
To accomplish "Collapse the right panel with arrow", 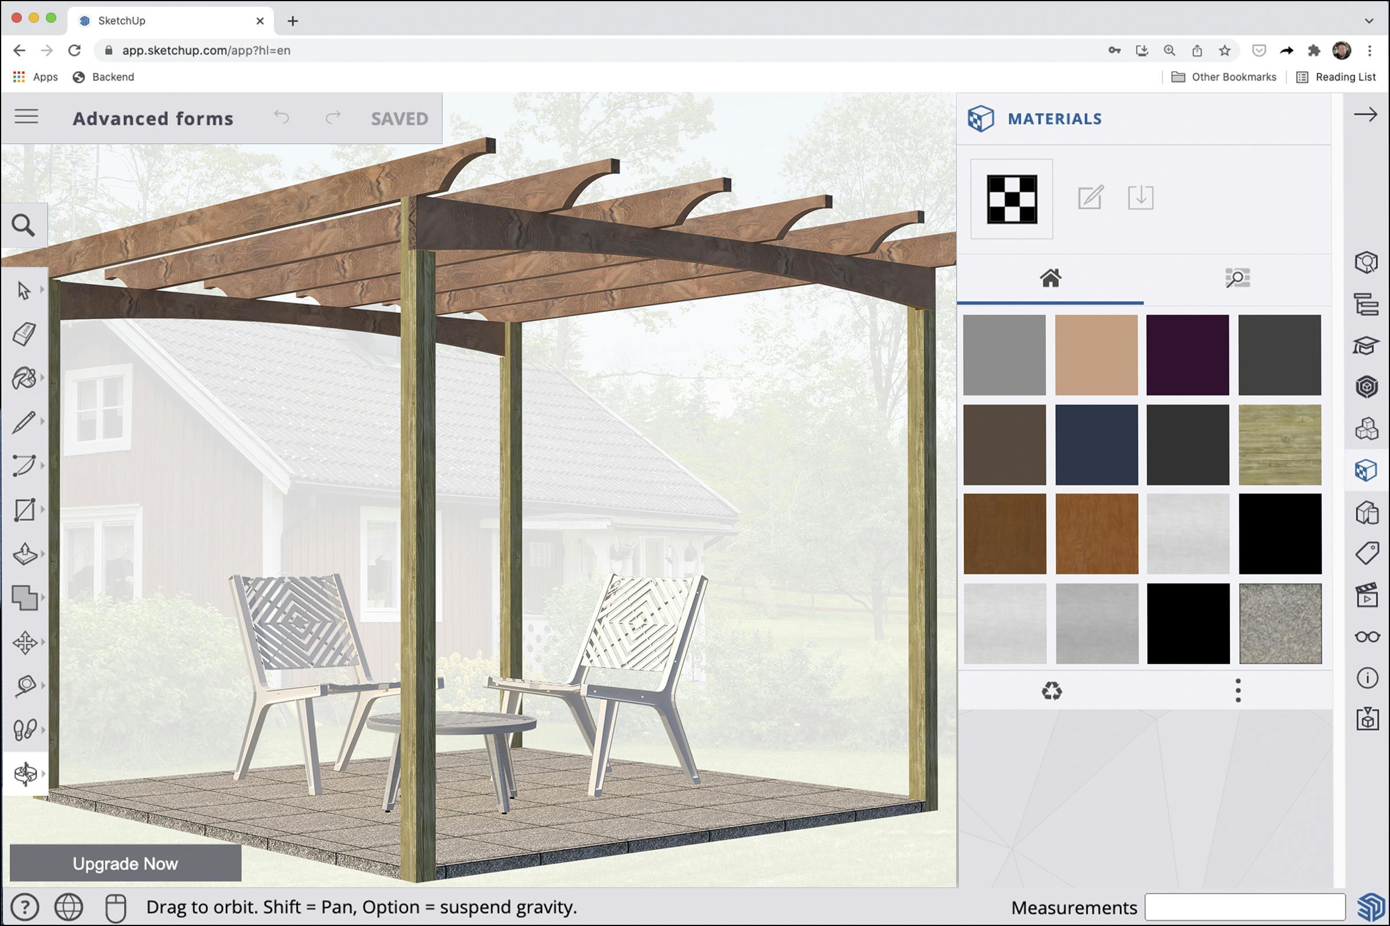I will (1365, 115).
